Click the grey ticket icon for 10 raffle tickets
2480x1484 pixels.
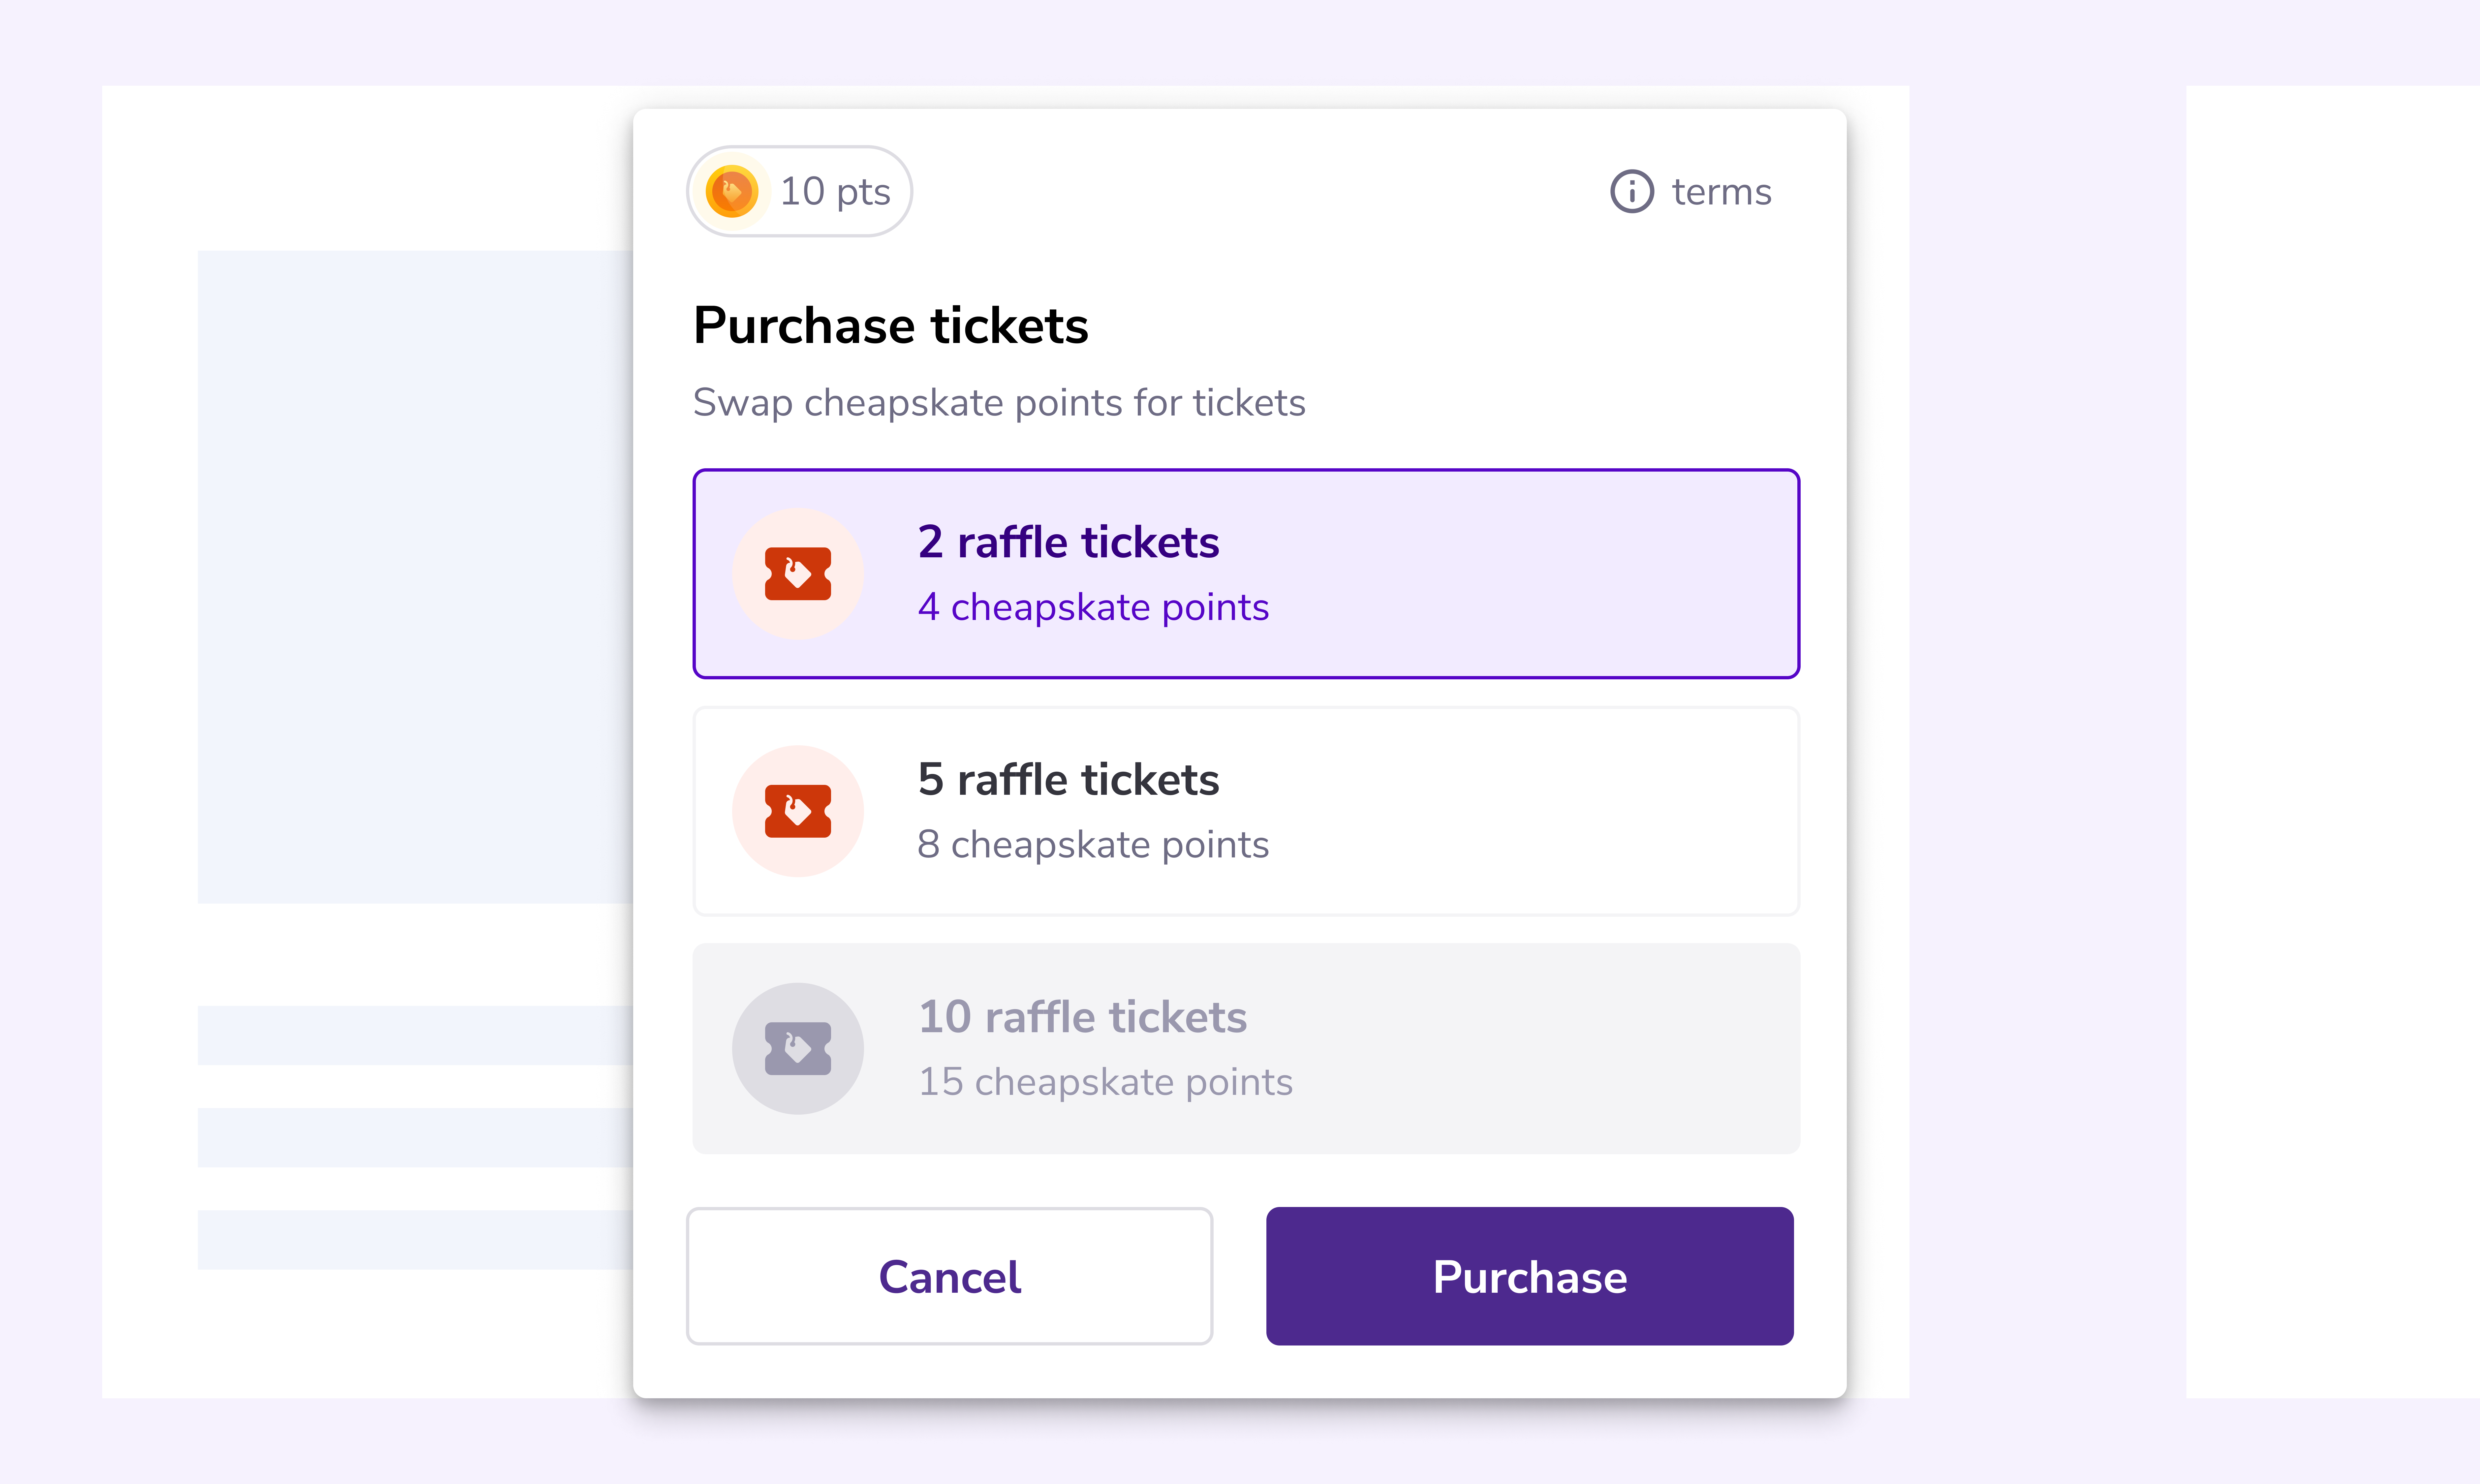(x=797, y=1048)
